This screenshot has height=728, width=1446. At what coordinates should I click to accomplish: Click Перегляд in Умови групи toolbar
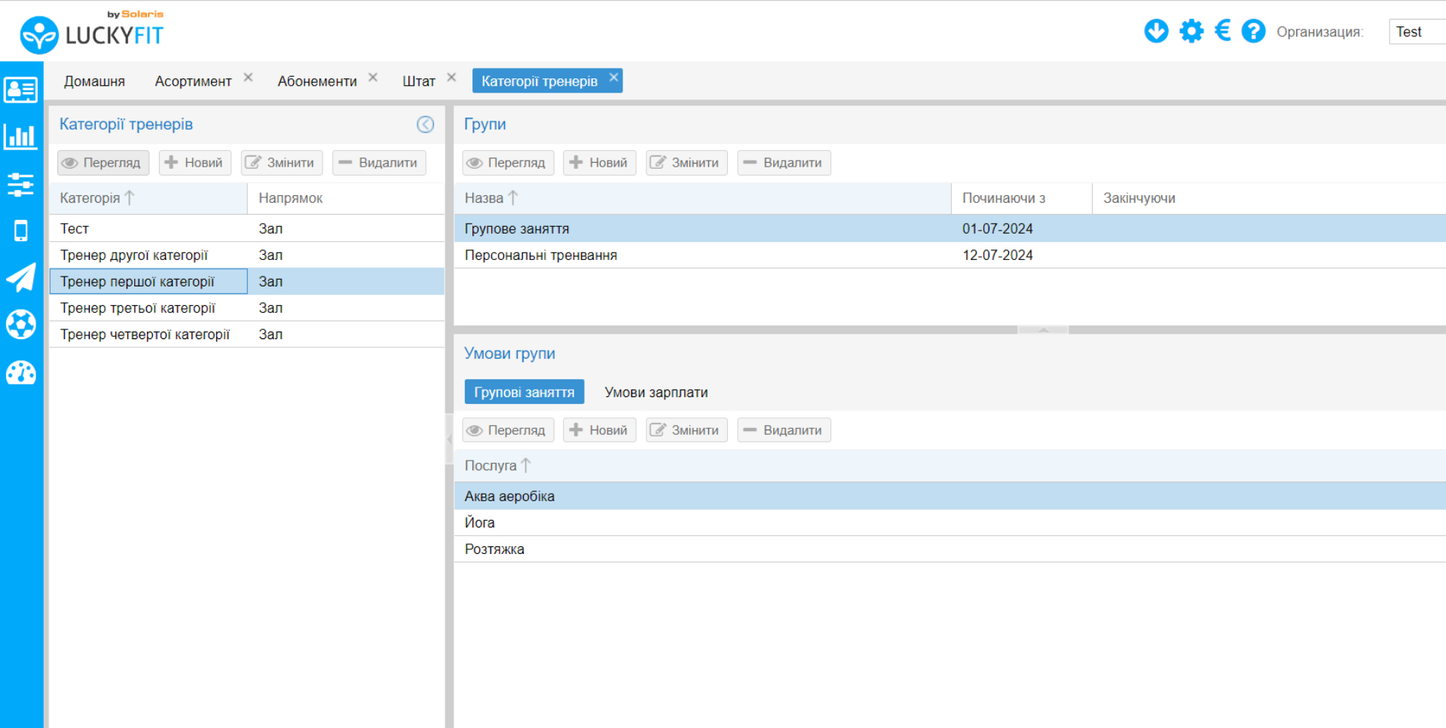point(508,430)
